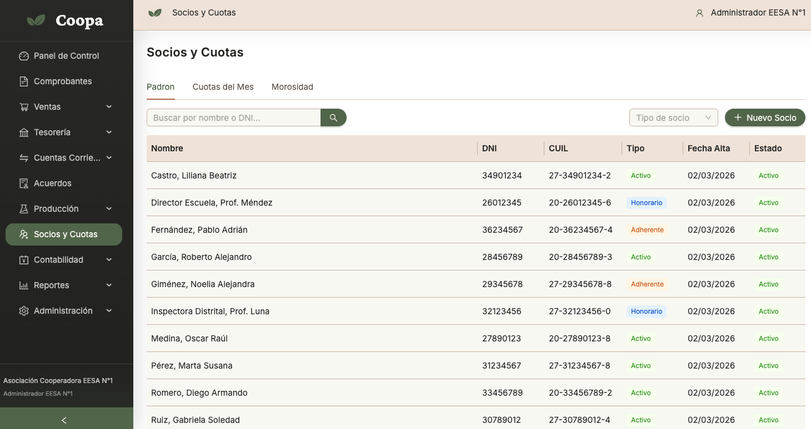Click the Tesorería bank icon
The height and width of the screenshot is (429, 811).
24,132
